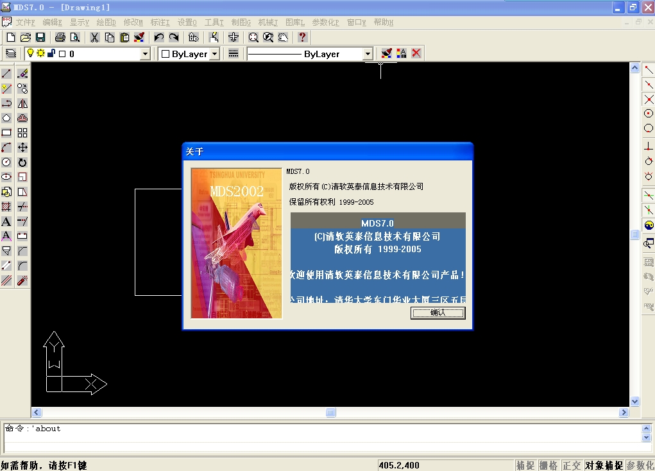The height and width of the screenshot is (471, 655).
Task: Click the center snap icon on right toolbar
Action: pyautogui.click(x=649, y=114)
